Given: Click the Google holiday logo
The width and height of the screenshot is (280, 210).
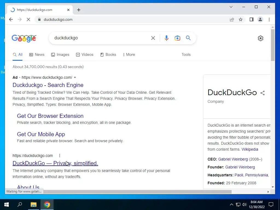Looking at the screenshot, I should tap(24, 38).
